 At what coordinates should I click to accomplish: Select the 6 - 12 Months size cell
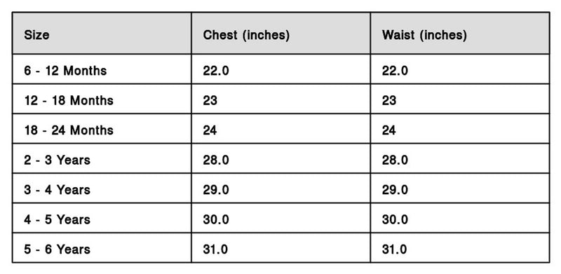(102, 69)
